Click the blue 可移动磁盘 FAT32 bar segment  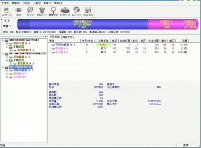pos(83,24)
